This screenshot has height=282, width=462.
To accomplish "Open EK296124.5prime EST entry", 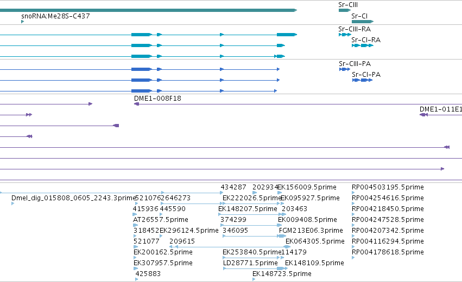I will [x=189, y=231].
